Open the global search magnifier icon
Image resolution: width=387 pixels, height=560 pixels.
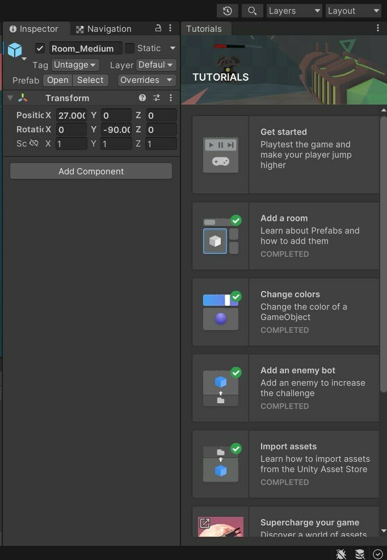point(252,11)
